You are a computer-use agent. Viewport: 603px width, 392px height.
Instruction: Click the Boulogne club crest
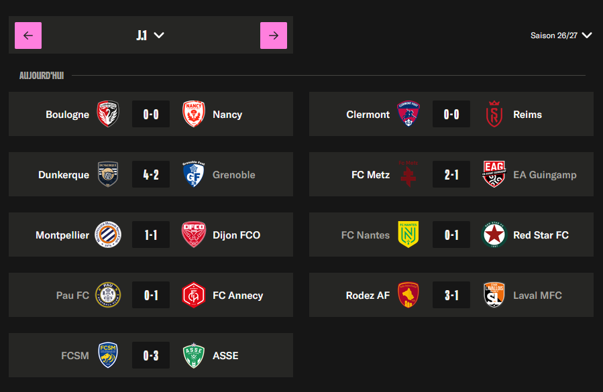(108, 114)
